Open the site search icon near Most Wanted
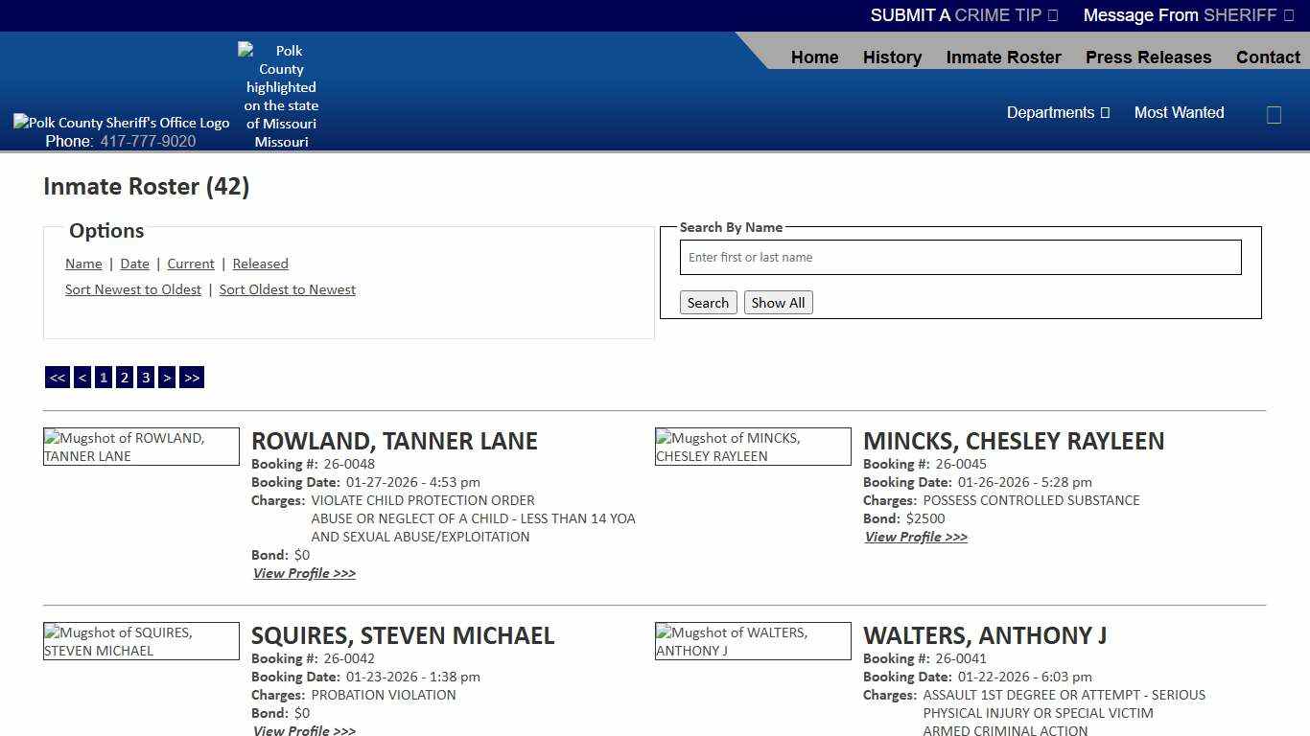 pyautogui.click(x=1274, y=114)
